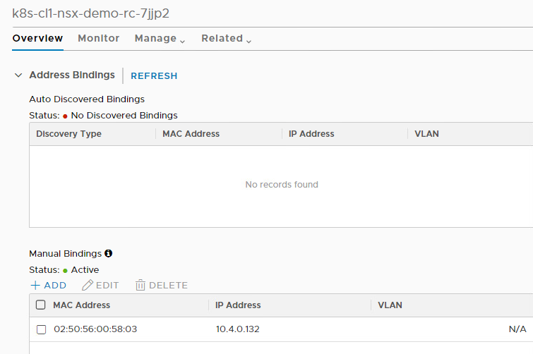Screen dimensions: 533x354
Task: Click the trash can Delete icon
Action: 140,286
